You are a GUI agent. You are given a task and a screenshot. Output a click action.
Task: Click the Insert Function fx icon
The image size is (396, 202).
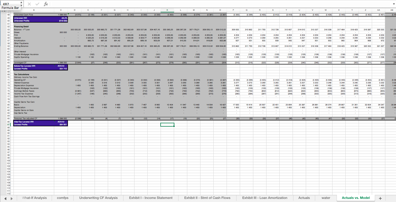click(46, 4)
